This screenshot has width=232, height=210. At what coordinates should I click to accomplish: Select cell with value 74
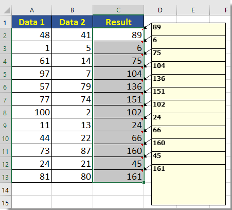pyautogui.click(x=72, y=99)
